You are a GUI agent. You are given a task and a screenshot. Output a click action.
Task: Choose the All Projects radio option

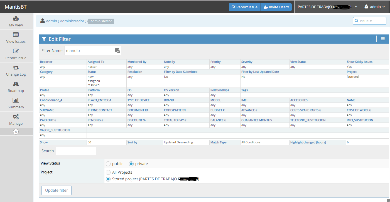tap(108, 172)
